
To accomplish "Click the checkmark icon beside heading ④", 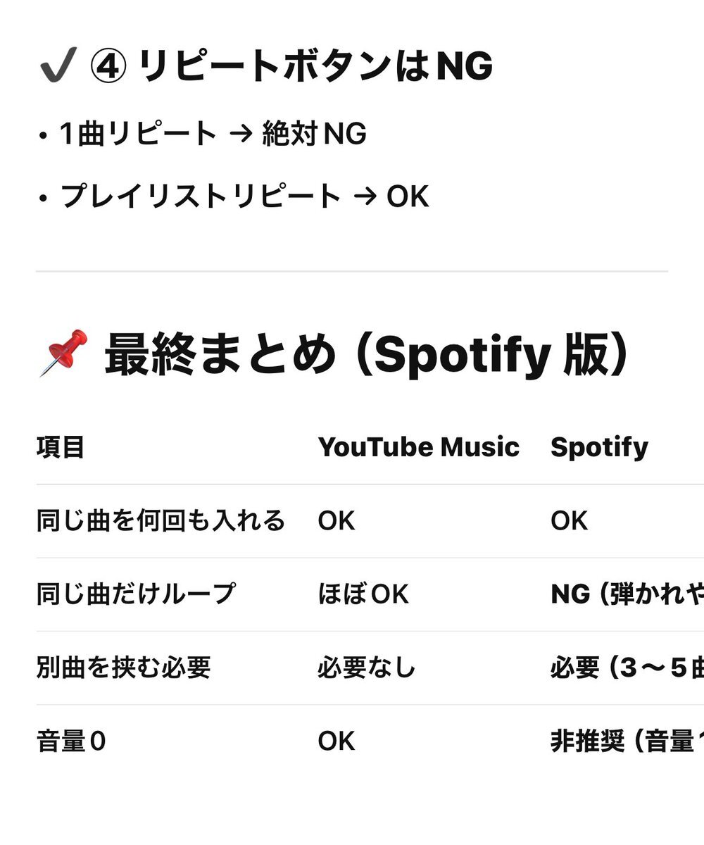I will coord(58,68).
